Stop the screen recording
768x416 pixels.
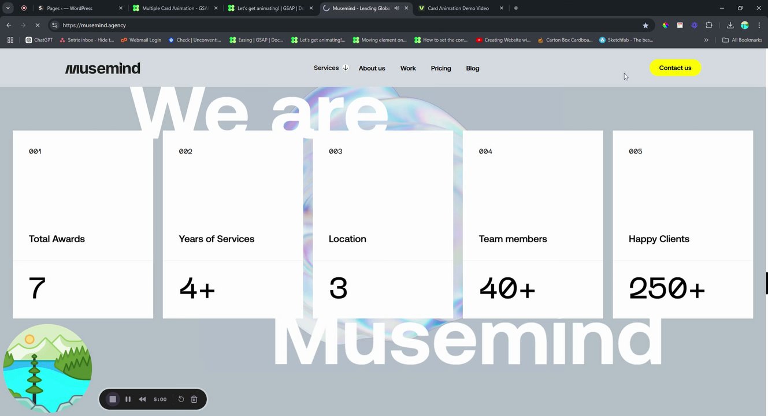coord(113,399)
